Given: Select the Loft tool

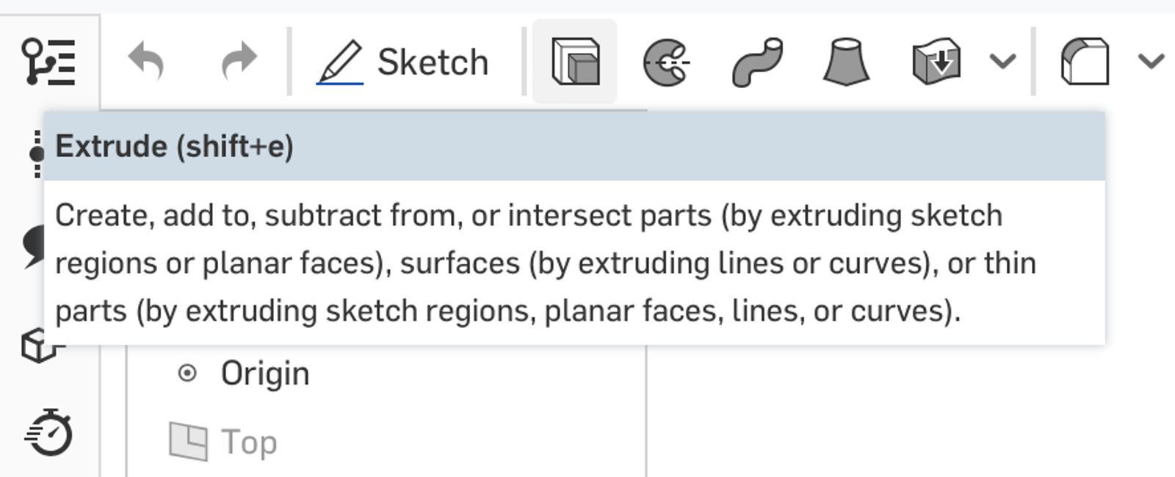Looking at the screenshot, I should click(x=847, y=62).
